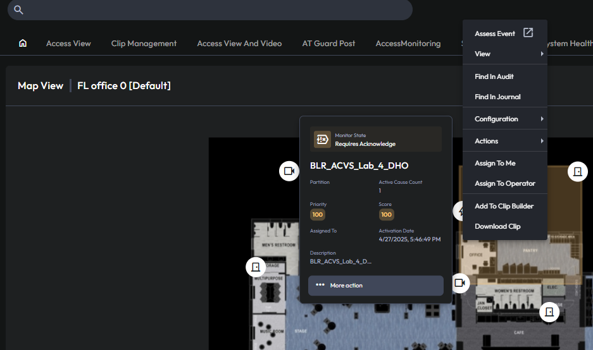Click the door marker above the Cafe
Screen dimensions: 593x350
pyautogui.click(x=549, y=312)
